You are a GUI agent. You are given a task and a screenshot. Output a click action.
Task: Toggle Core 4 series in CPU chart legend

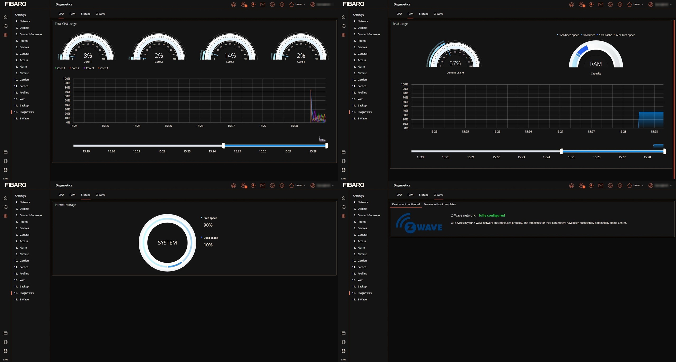tap(103, 68)
